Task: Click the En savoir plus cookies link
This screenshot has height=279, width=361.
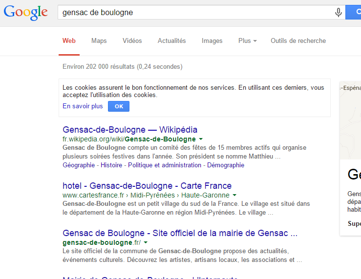Action: [x=83, y=106]
